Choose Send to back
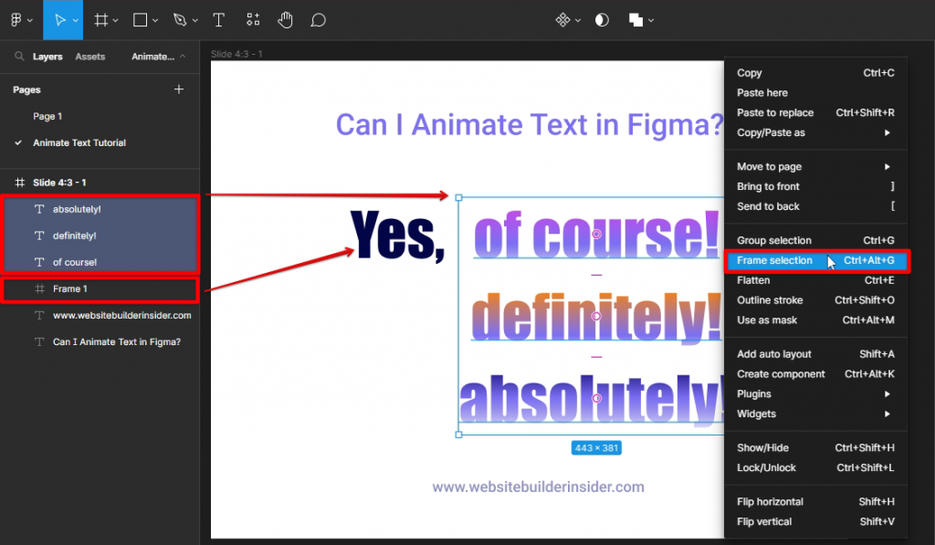The height and width of the screenshot is (545, 935). click(x=815, y=206)
